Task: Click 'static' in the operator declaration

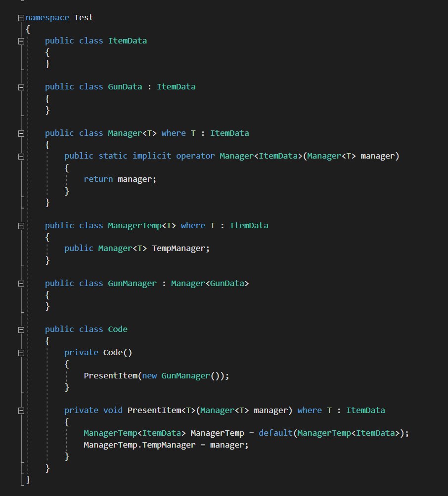Action: [113, 156]
